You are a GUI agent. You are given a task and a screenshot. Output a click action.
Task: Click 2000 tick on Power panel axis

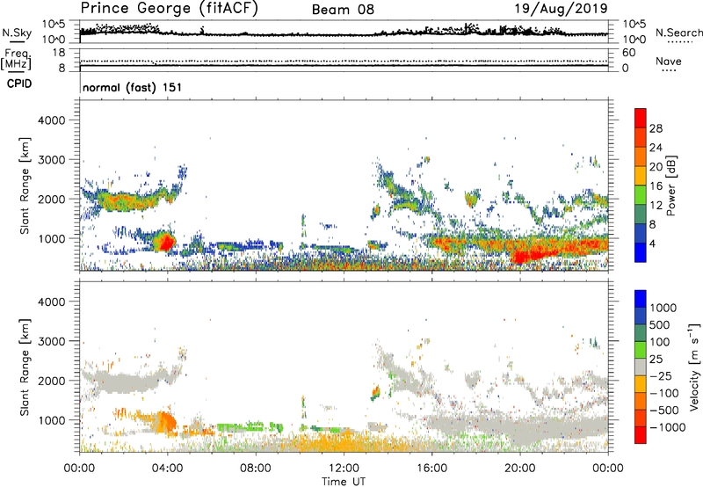[x=52, y=199]
